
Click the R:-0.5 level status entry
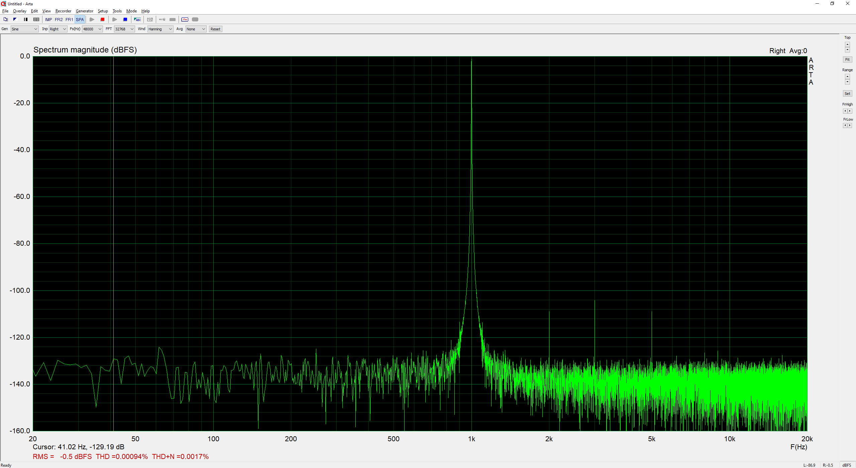828,465
